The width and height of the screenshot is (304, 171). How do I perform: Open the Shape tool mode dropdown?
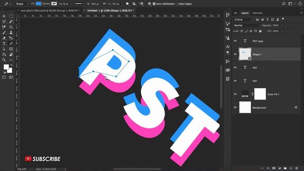tap(22, 4)
